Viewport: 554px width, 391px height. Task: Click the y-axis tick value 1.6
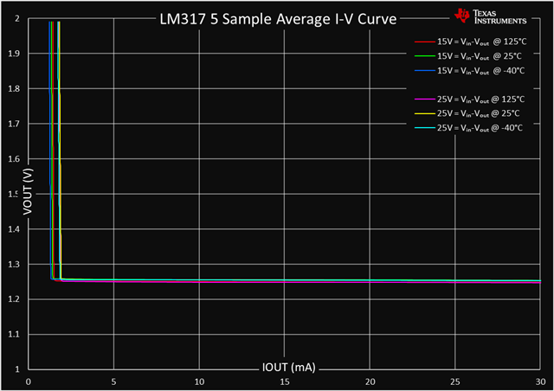[14, 159]
